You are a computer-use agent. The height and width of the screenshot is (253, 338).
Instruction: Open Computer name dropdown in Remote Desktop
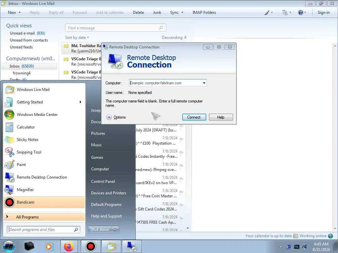[204, 83]
